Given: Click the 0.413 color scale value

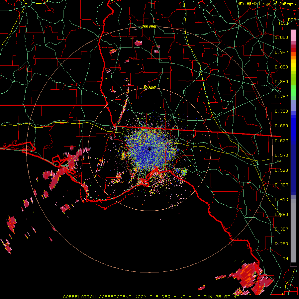Looking at the screenshot, I should 281,200.
